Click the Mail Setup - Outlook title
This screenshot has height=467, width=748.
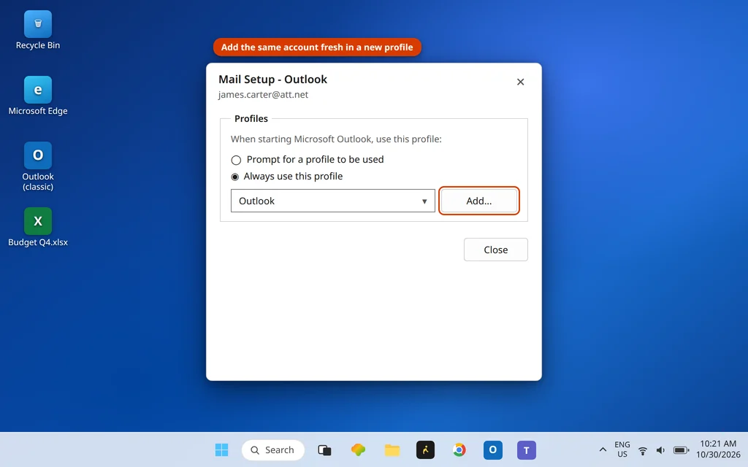click(x=273, y=79)
